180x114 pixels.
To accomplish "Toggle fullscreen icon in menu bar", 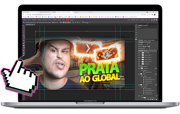I will (73, 20).
